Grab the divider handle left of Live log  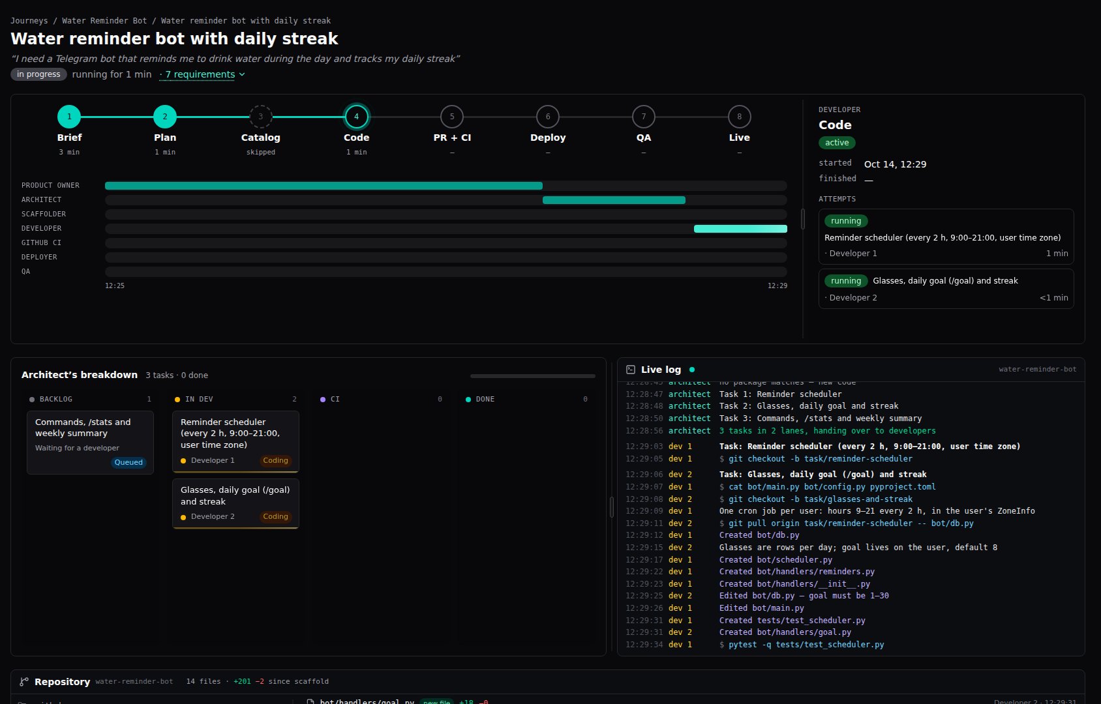click(x=612, y=507)
